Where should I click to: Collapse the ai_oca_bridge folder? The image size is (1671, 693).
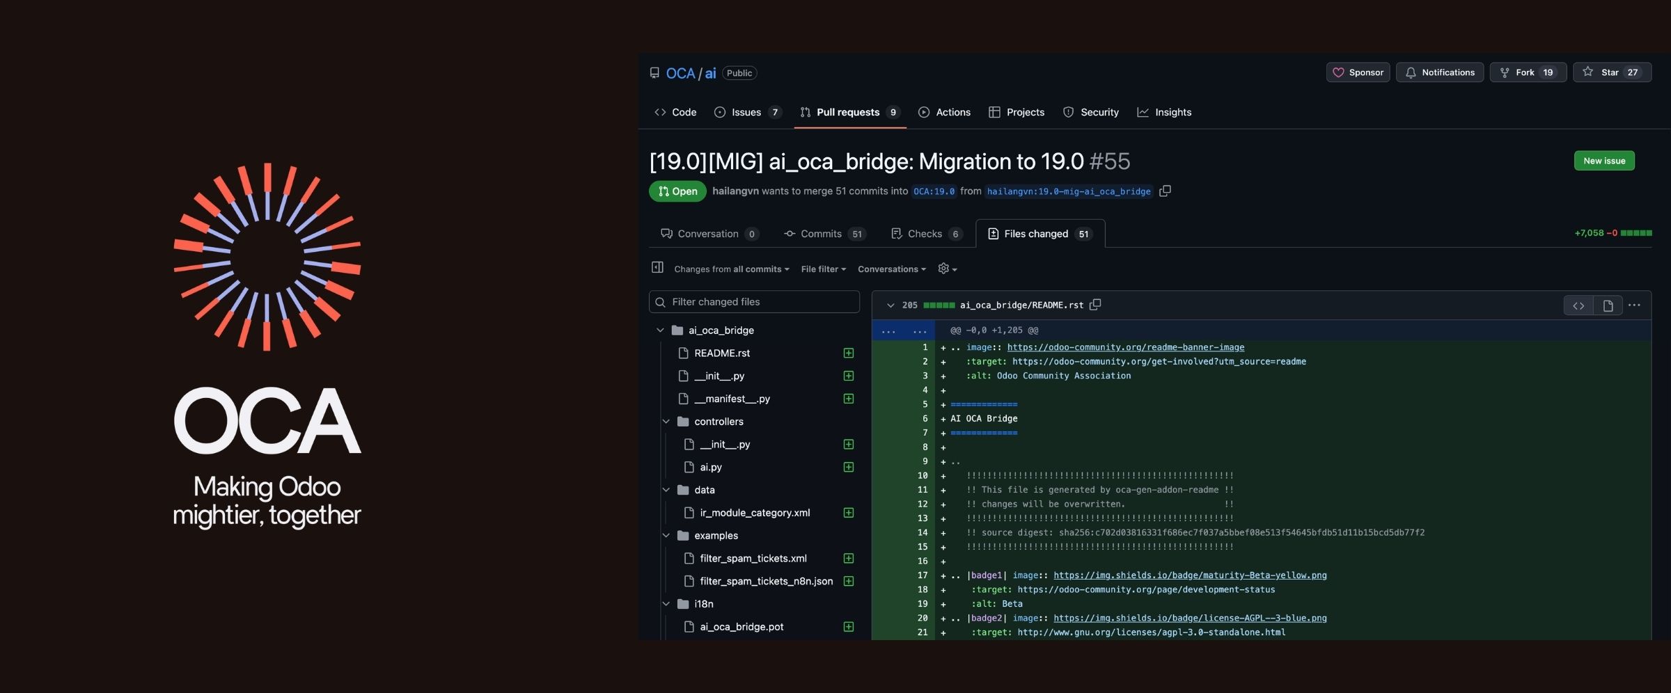(660, 330)
